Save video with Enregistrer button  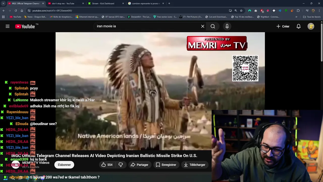[x=166, y=165]
